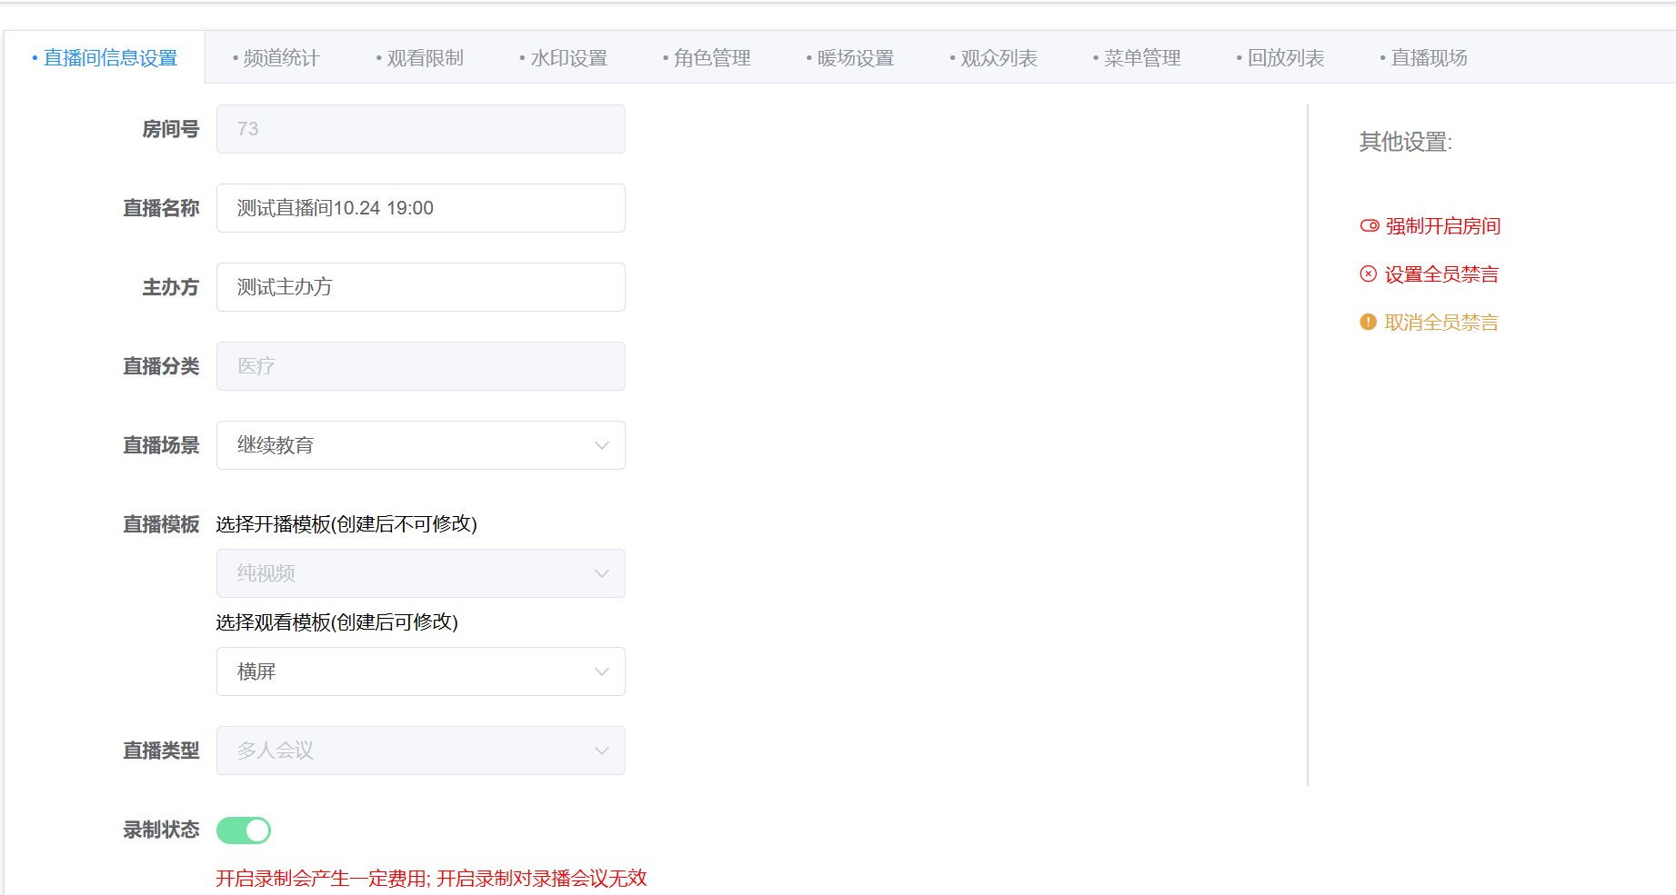Viewport: 1676px width, 895px height.
Task: Open the 观看限制 tab
Action: pos(420,58)
